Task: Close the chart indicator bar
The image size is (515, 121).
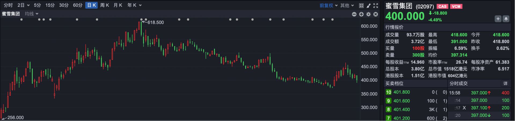Action: [x=376, y=14]
